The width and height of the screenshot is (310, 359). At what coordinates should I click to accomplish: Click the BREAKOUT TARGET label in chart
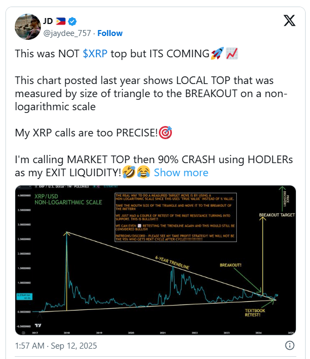(x=277, y=215)
